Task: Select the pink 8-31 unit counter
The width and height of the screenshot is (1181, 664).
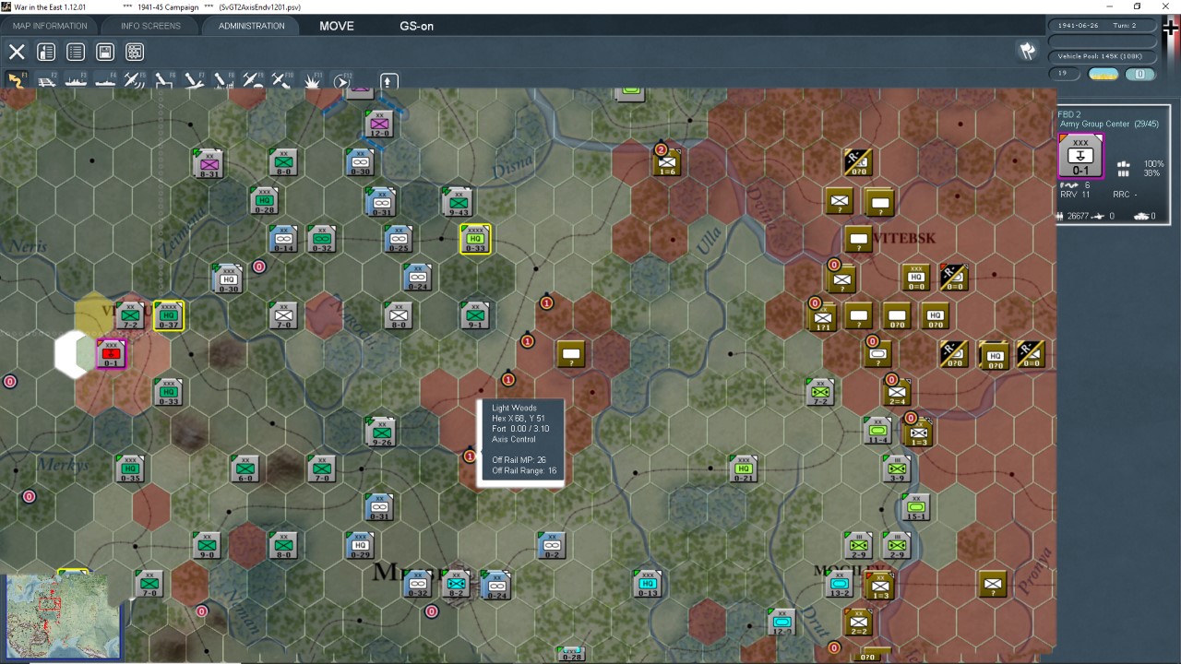Action: pos(209,163)
